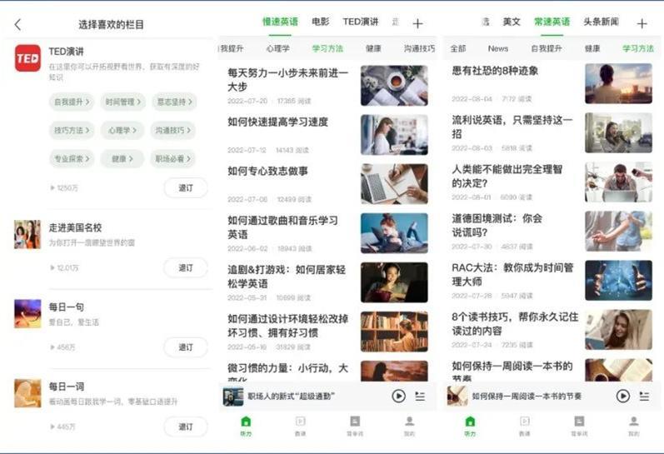The image size is (664, 454).
Task: Add a channel with plus beside 头条新闻 tab
Action: (642, 23)
